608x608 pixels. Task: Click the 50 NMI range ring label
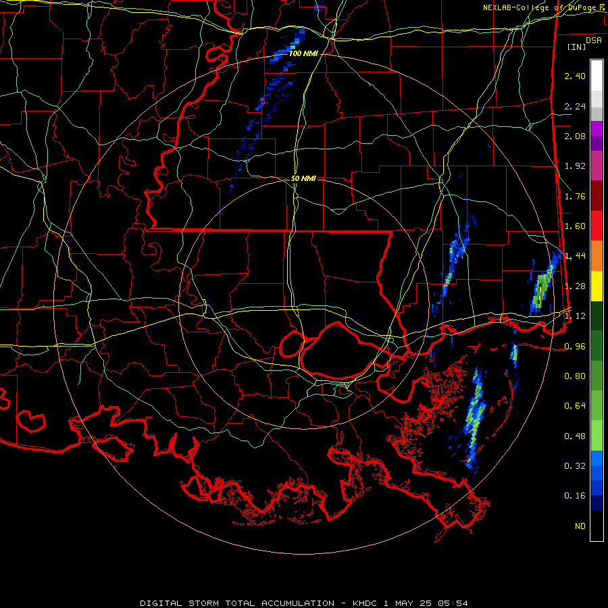click(303, 178)
